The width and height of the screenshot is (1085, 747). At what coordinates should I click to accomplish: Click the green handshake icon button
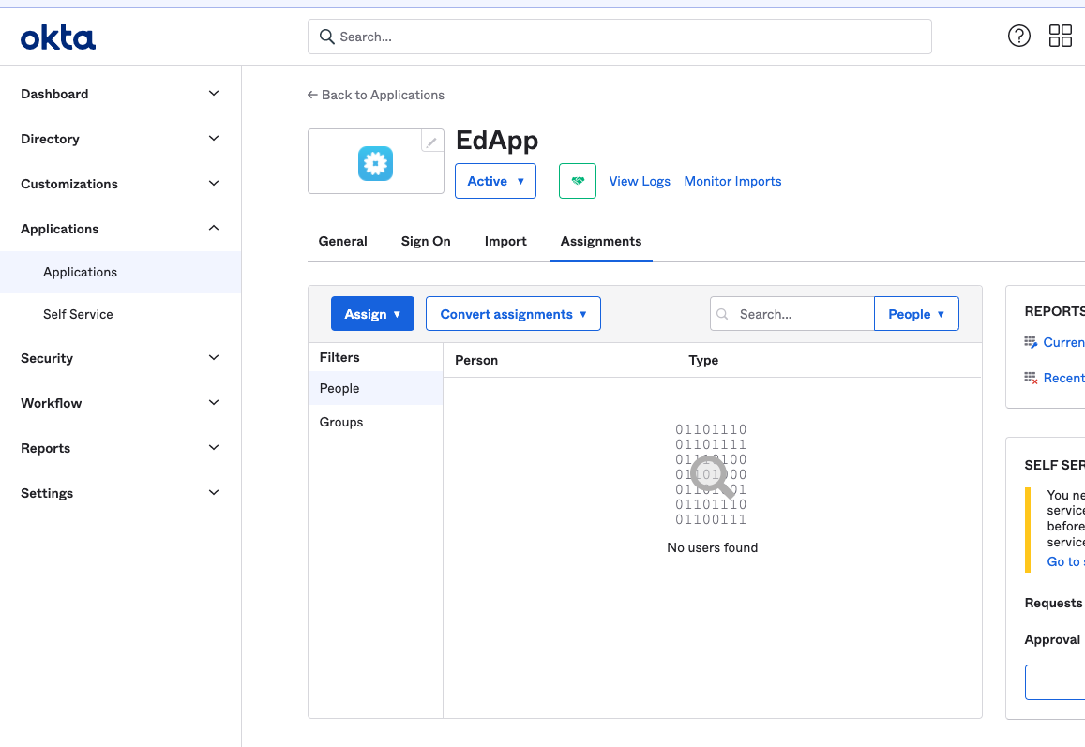click(x=577, y=181)
